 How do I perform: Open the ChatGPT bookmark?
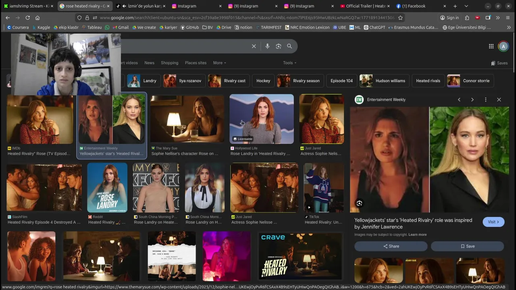tap(375, 27)
